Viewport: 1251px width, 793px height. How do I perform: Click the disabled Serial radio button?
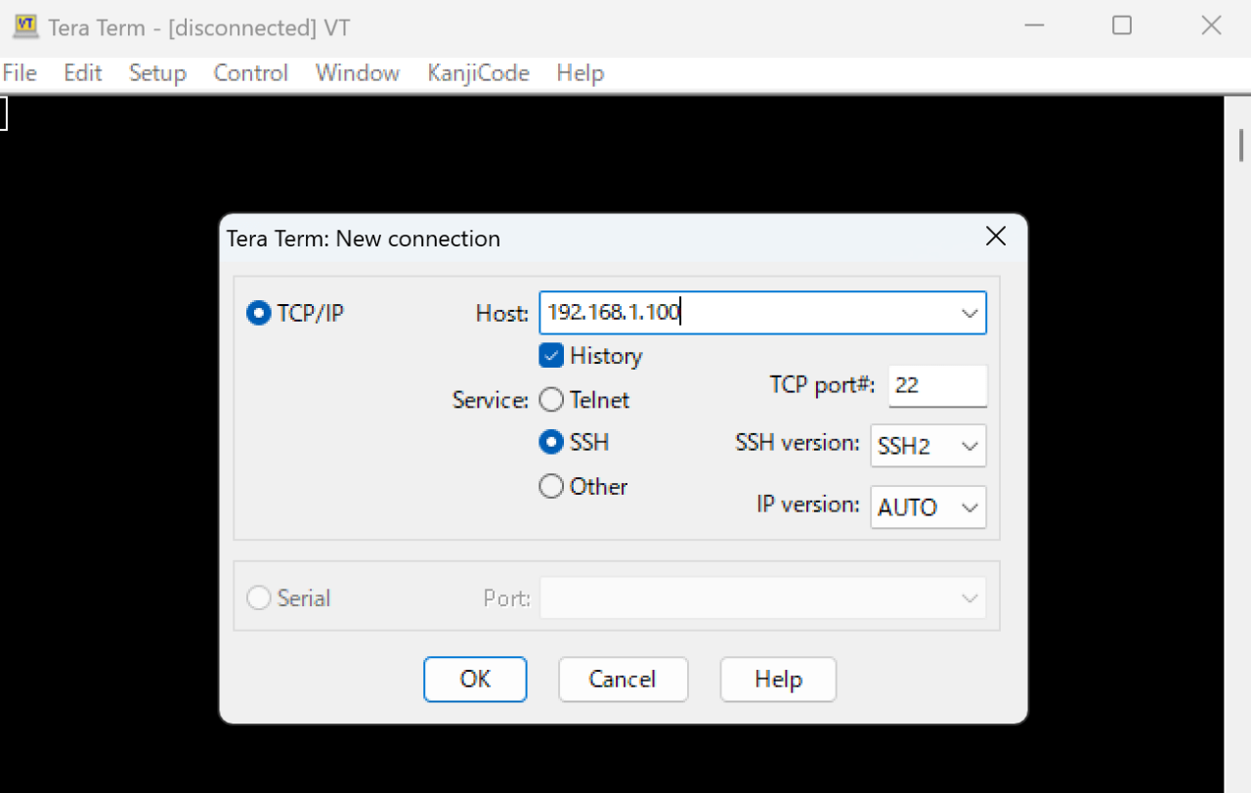258,597
